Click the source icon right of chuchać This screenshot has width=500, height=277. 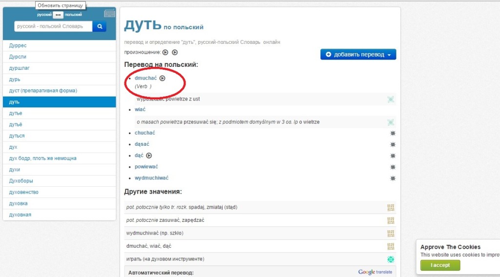(x=393, y=133)
